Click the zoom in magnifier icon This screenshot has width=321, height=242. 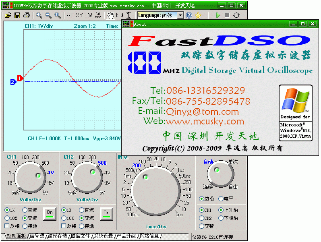click(x=39, y=15)
